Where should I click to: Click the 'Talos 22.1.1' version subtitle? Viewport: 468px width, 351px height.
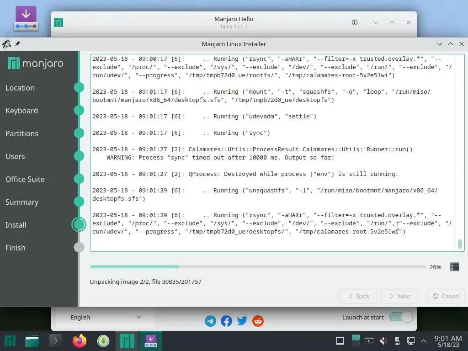click(x=234, y=27)
